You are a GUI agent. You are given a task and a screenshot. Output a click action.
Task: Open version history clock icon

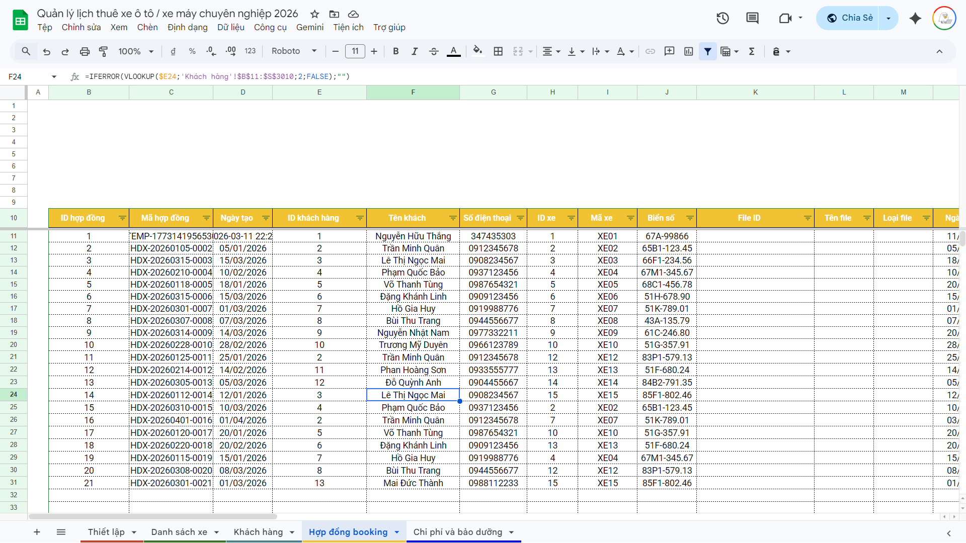point(722,18)
